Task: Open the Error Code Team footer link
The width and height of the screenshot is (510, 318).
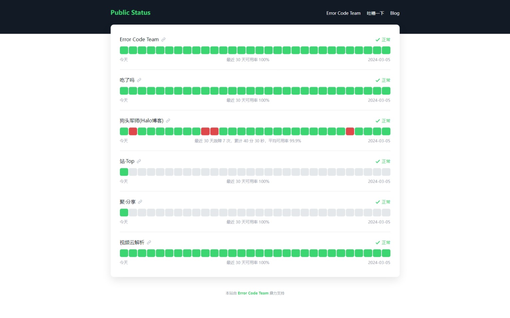Action: click(x=253, y=293)
